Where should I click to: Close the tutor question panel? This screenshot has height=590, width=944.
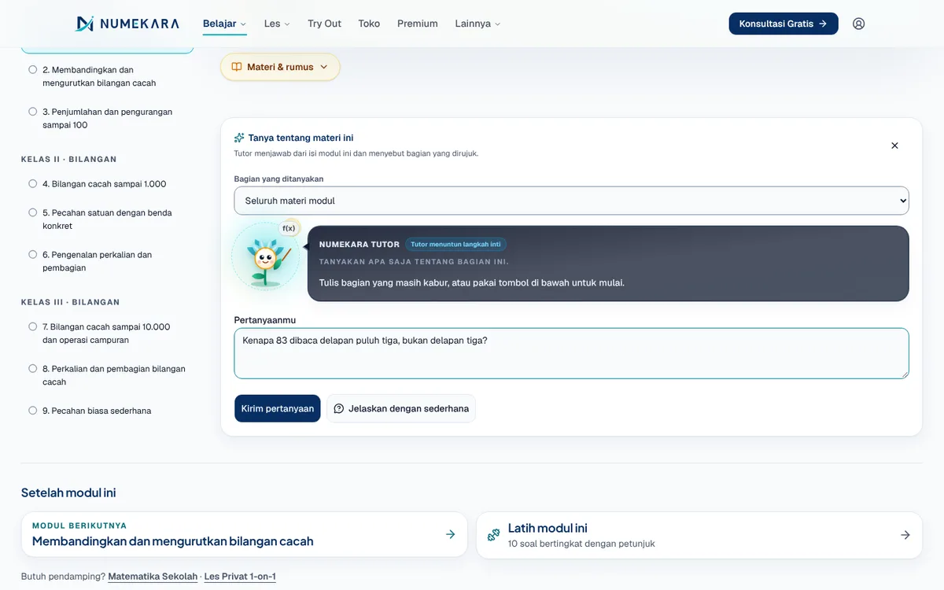[x=894, y=146]
